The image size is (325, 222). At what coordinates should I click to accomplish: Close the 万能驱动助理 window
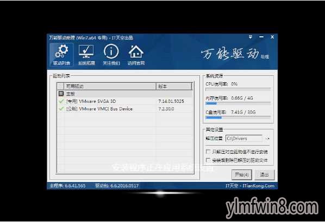point(272,37)
